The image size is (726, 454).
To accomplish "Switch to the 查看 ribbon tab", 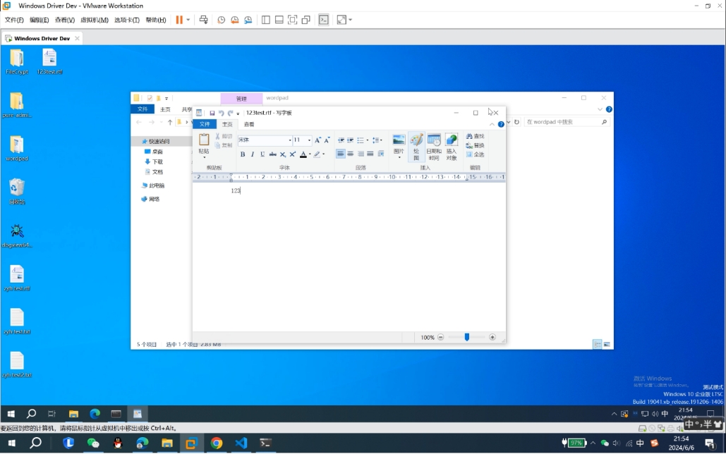I will [x=249, y=124].
